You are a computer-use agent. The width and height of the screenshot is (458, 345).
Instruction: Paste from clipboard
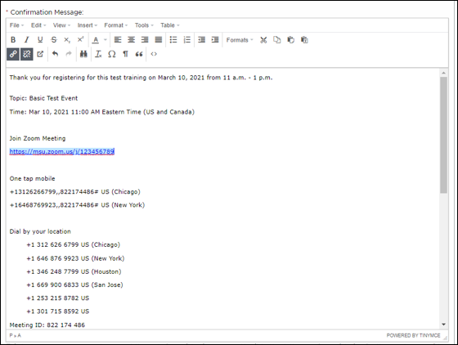[x=290, y=40]
